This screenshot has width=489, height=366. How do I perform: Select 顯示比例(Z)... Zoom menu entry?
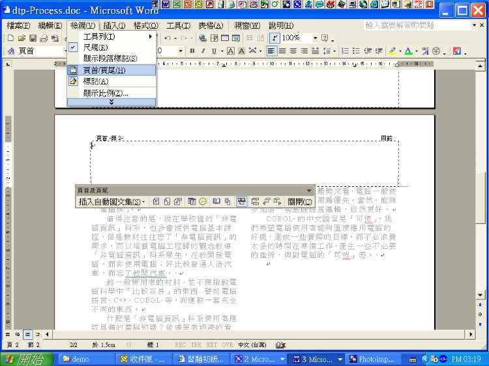click(111, 93)
